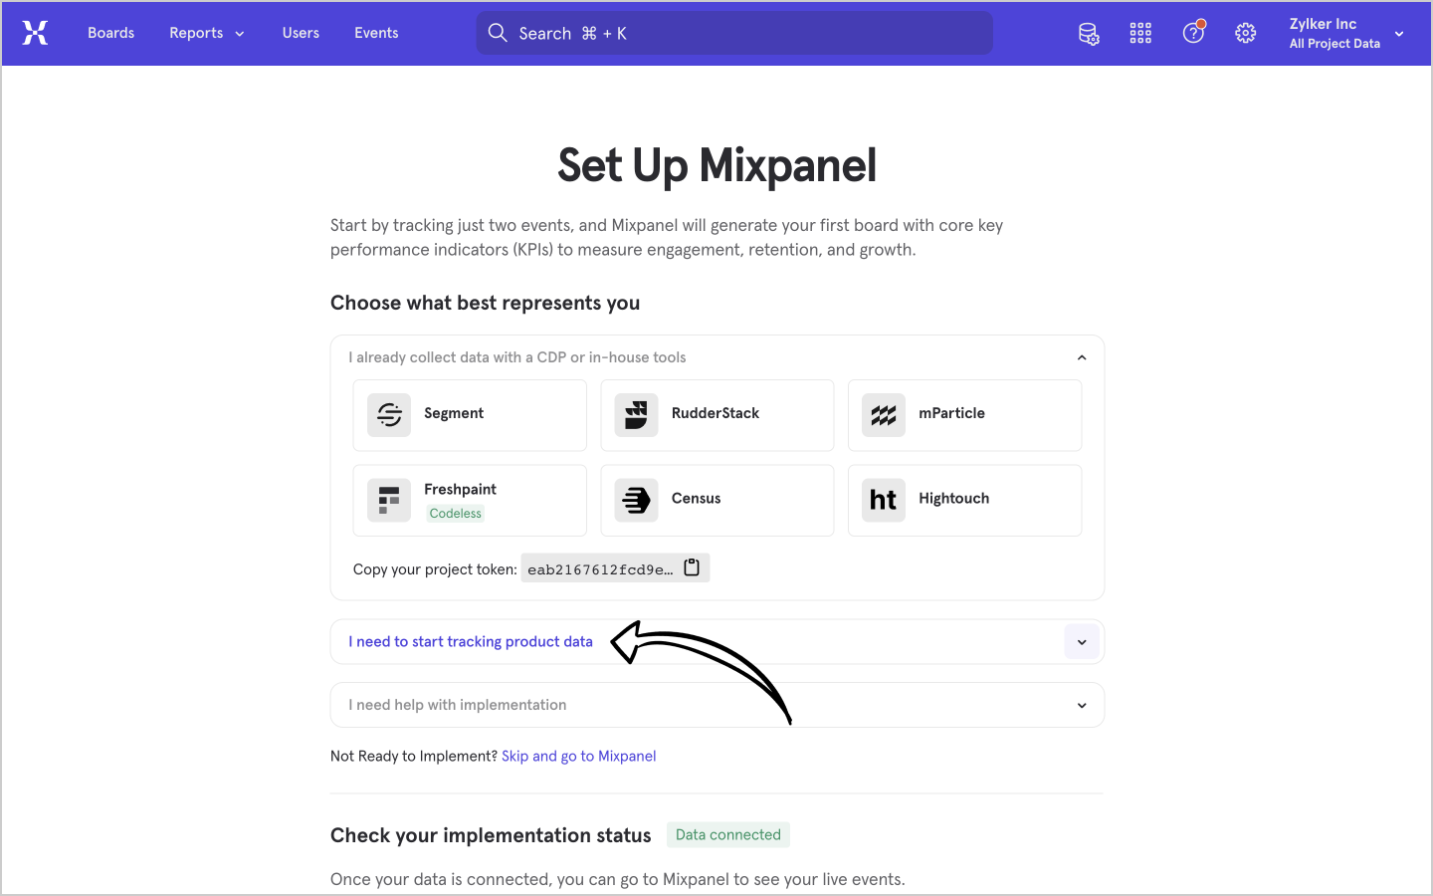
Task: Click Check your implementation status heading
Action: (491, 835)
